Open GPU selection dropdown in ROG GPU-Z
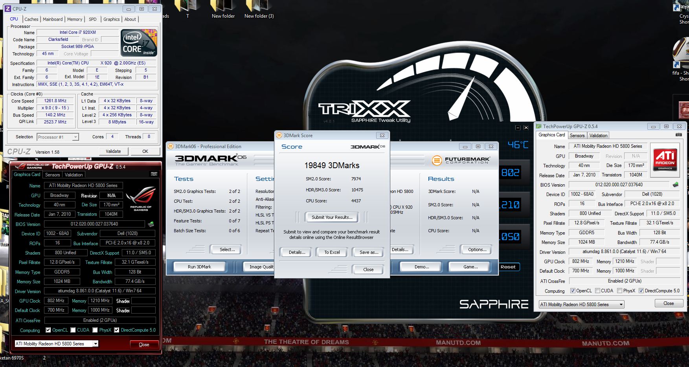The height and width of the screenshot is (367, 689). point(56,343)
